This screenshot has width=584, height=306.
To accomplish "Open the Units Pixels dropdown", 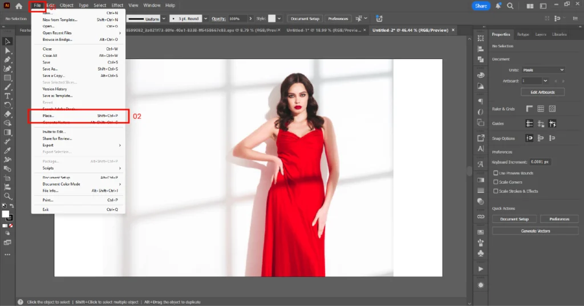I will tap(543, 70).
